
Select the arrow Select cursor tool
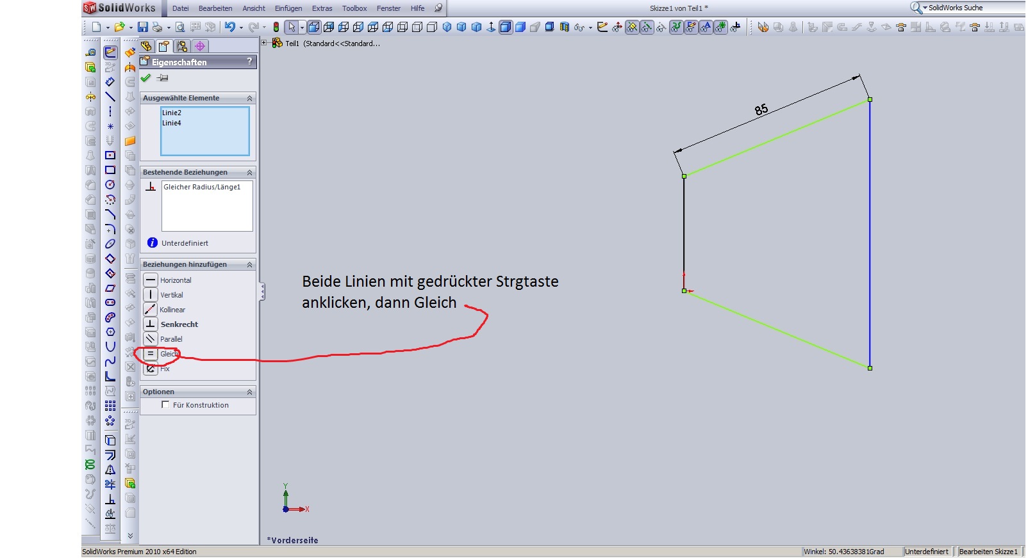pos(292,27)
